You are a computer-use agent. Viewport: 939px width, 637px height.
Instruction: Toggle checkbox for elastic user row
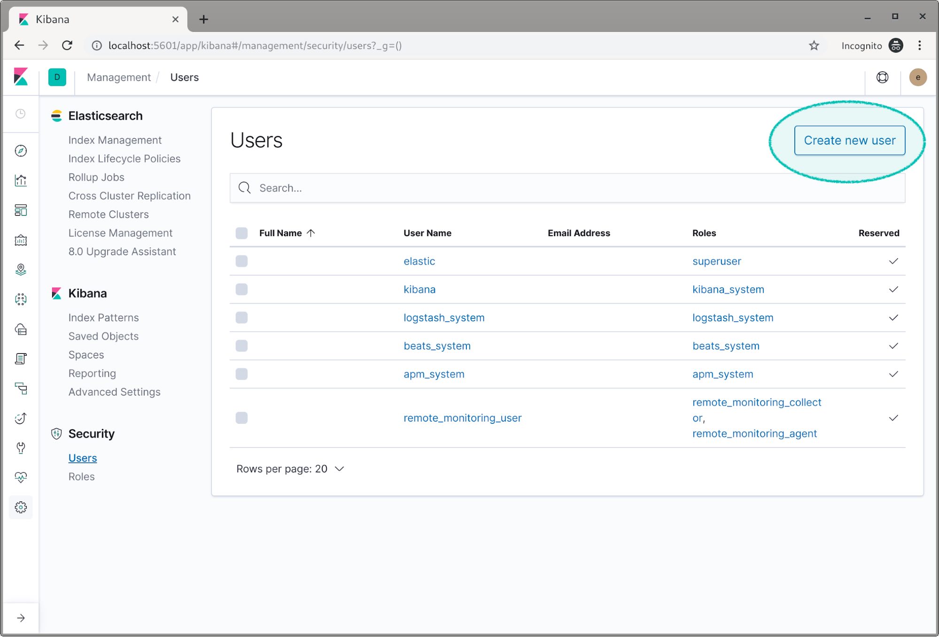[x=242, y=261]
